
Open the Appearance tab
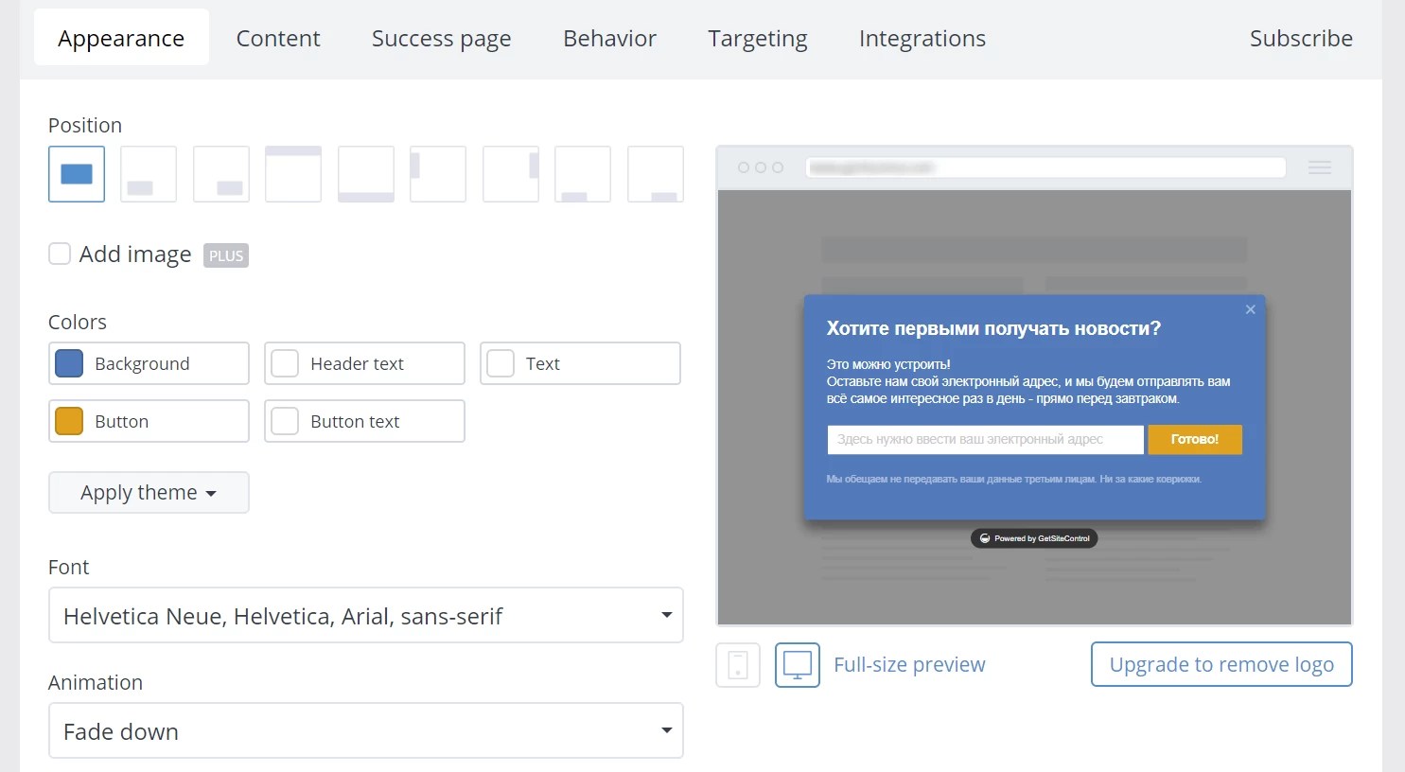pyautogui.click(x=121, y=38)
